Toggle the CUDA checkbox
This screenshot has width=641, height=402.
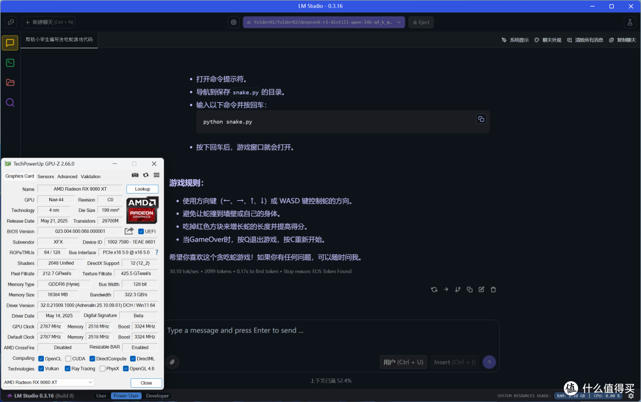(x=68, y=359)
